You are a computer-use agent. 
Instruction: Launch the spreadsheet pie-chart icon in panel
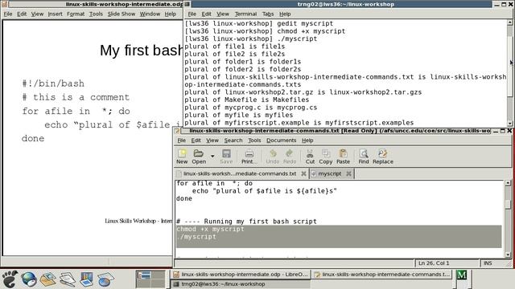click(105, 279)
